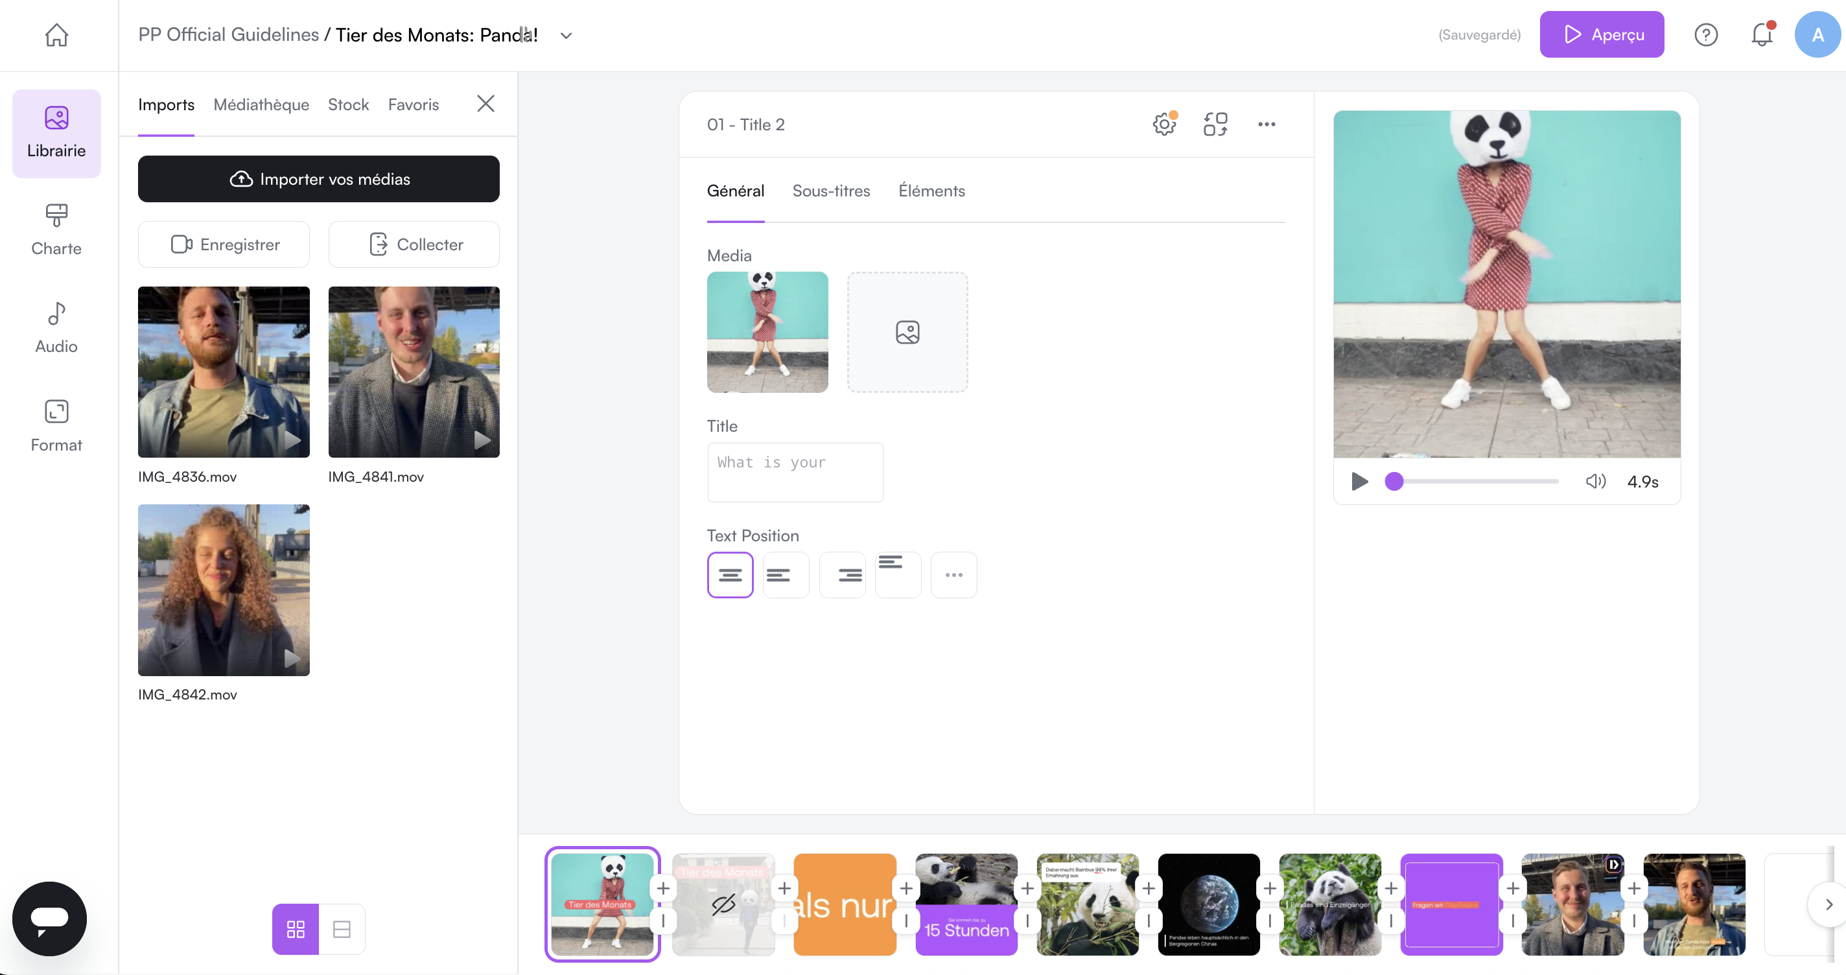
Task: Select right-aligned text position
Action: click(842, 575)
